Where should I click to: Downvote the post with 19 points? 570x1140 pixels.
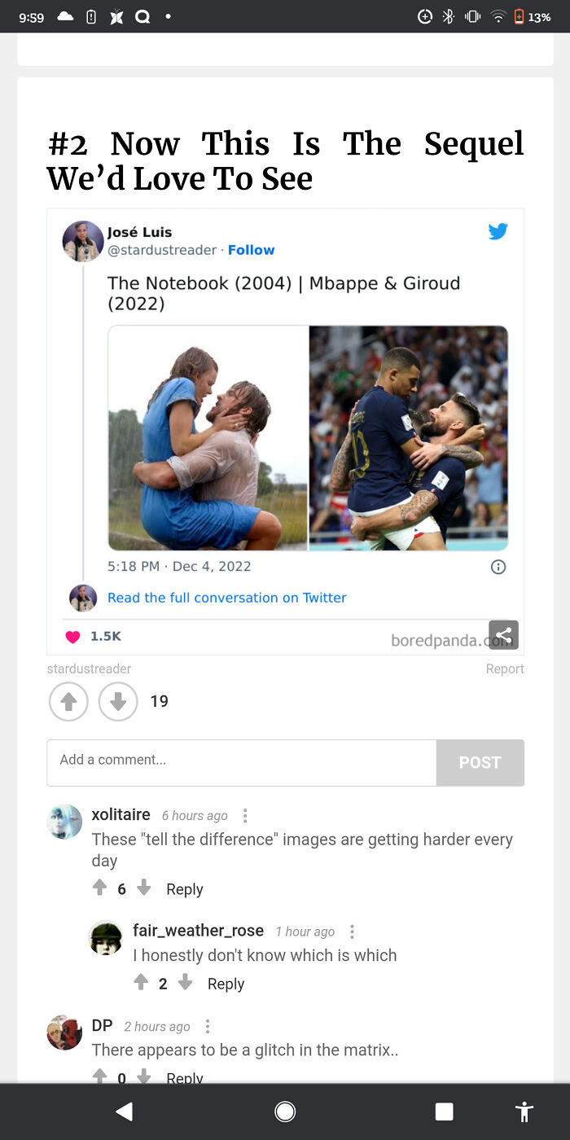click(x=118, y=701)
